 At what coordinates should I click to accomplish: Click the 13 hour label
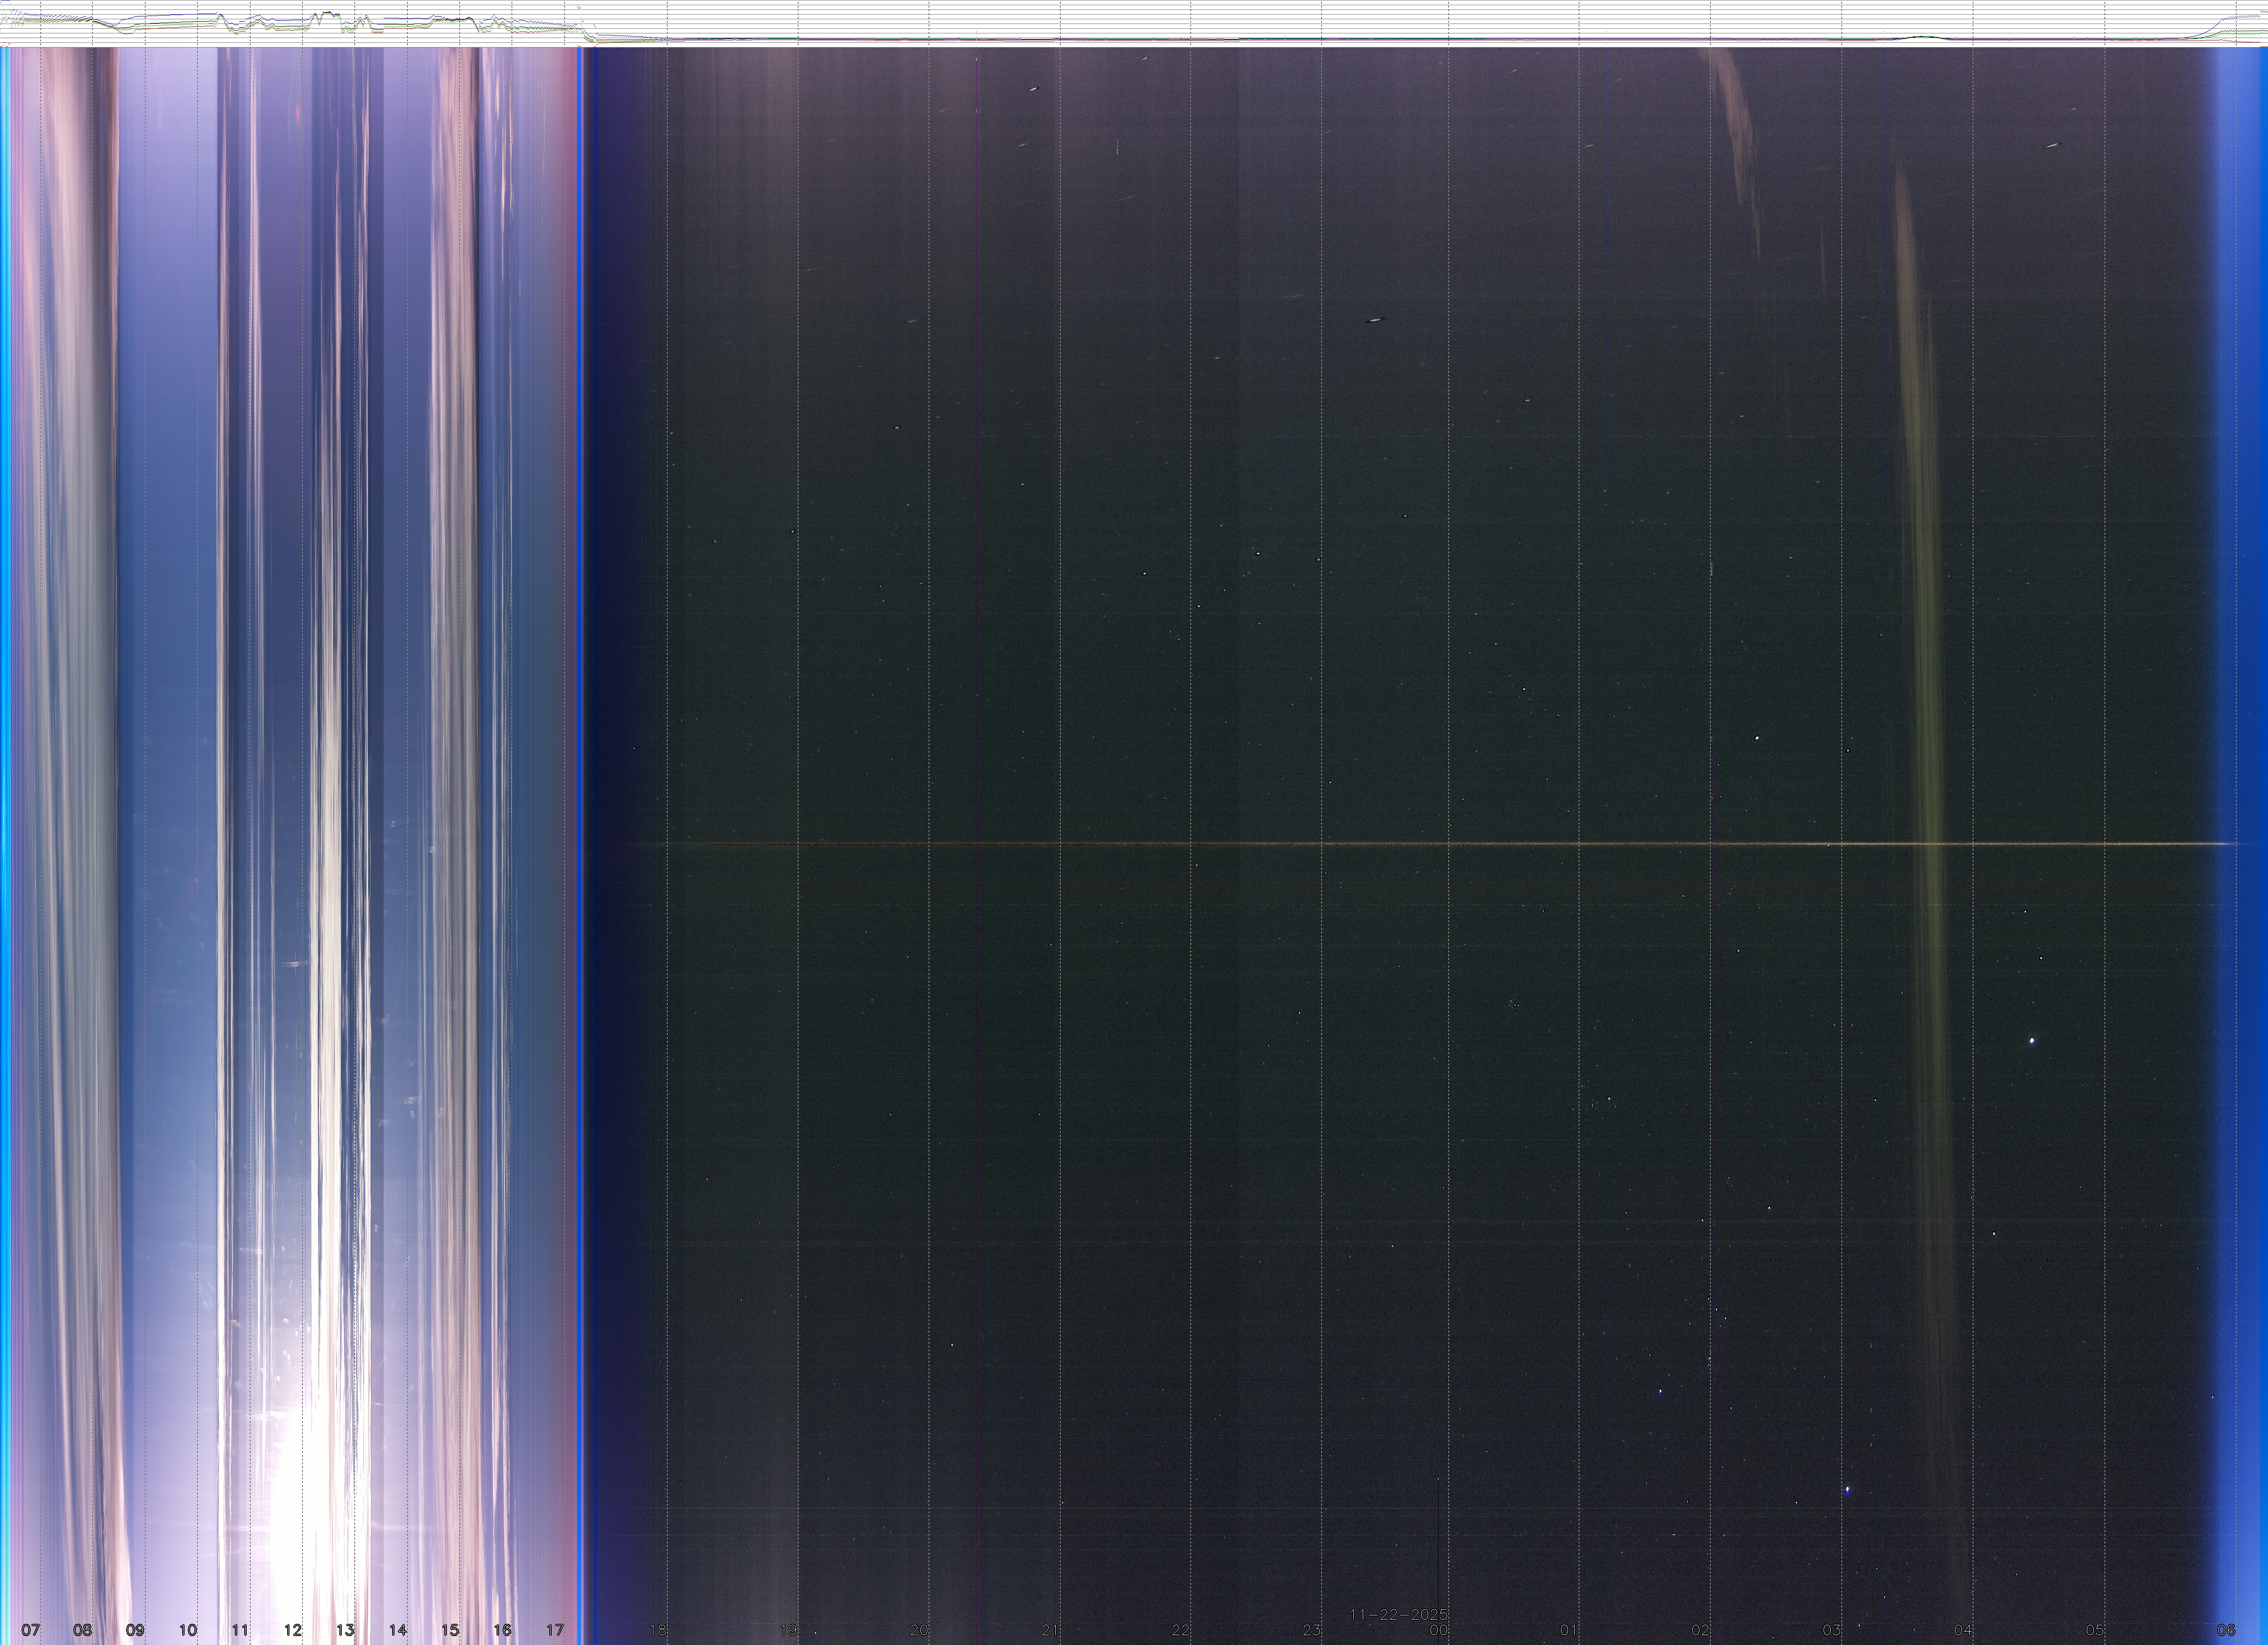tap(345, 1630)
